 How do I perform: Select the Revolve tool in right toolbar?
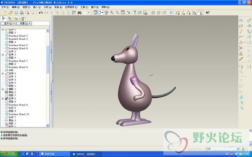click(x=249, y=26)
